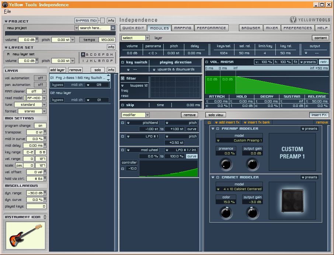Move layer 01 up with the up arrow
The height and width of the screenshot is (255, 334).
108,75
